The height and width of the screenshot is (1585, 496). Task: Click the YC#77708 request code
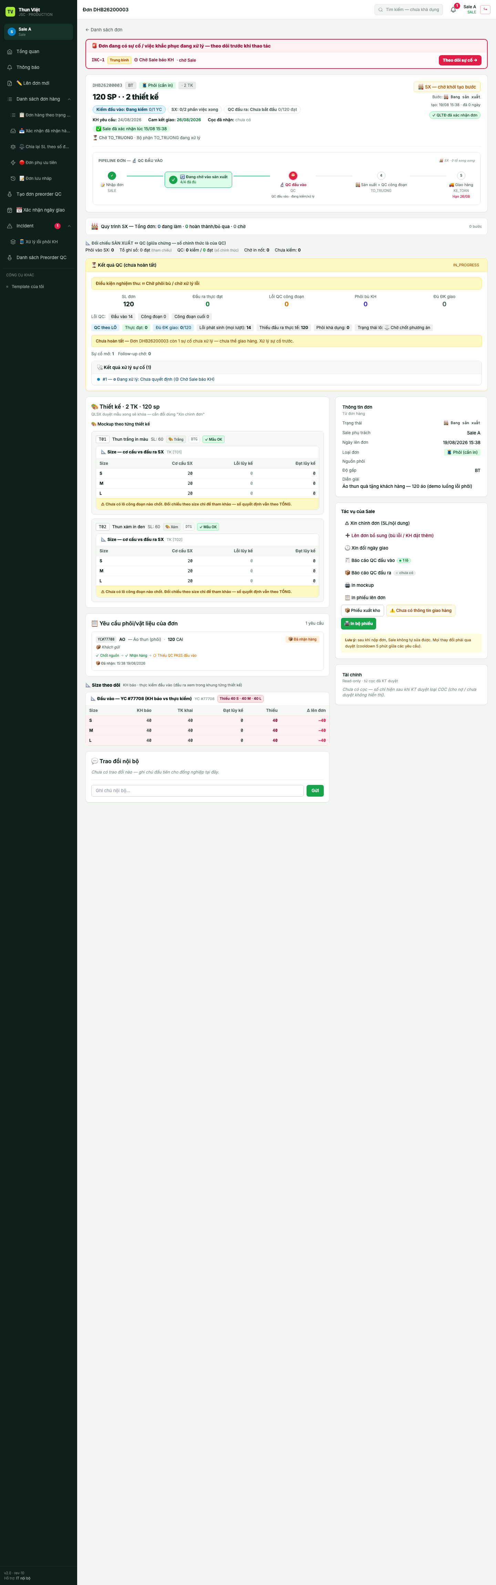click(x=106, y=639)
